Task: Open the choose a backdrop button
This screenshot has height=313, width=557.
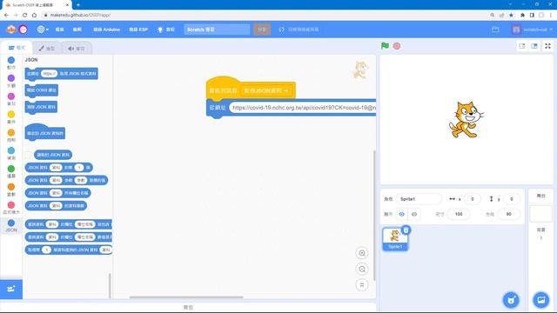Action: [541, 300]
